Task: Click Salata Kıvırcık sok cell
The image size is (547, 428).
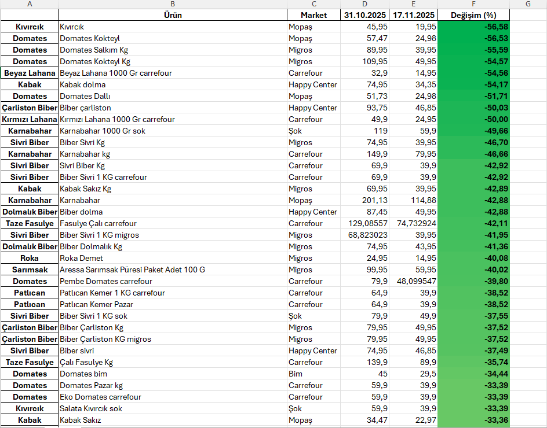Action: coord(173,408)
